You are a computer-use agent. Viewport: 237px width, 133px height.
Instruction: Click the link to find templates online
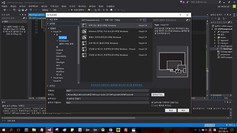pyautogui.click(x=117, y=85)
